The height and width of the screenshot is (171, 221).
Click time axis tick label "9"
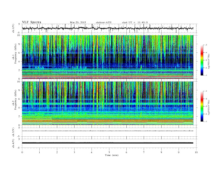click(179, 152)
